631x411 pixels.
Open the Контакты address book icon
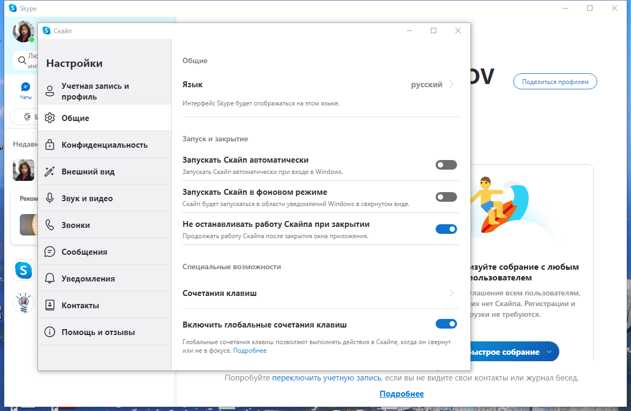coord(49,305)
